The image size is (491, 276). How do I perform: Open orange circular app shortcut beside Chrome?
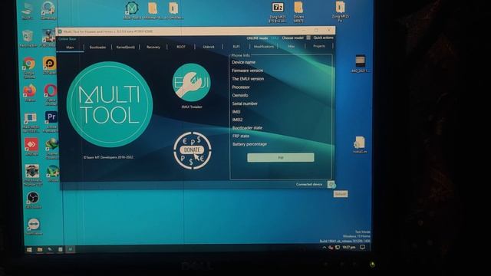coord(50,65)
